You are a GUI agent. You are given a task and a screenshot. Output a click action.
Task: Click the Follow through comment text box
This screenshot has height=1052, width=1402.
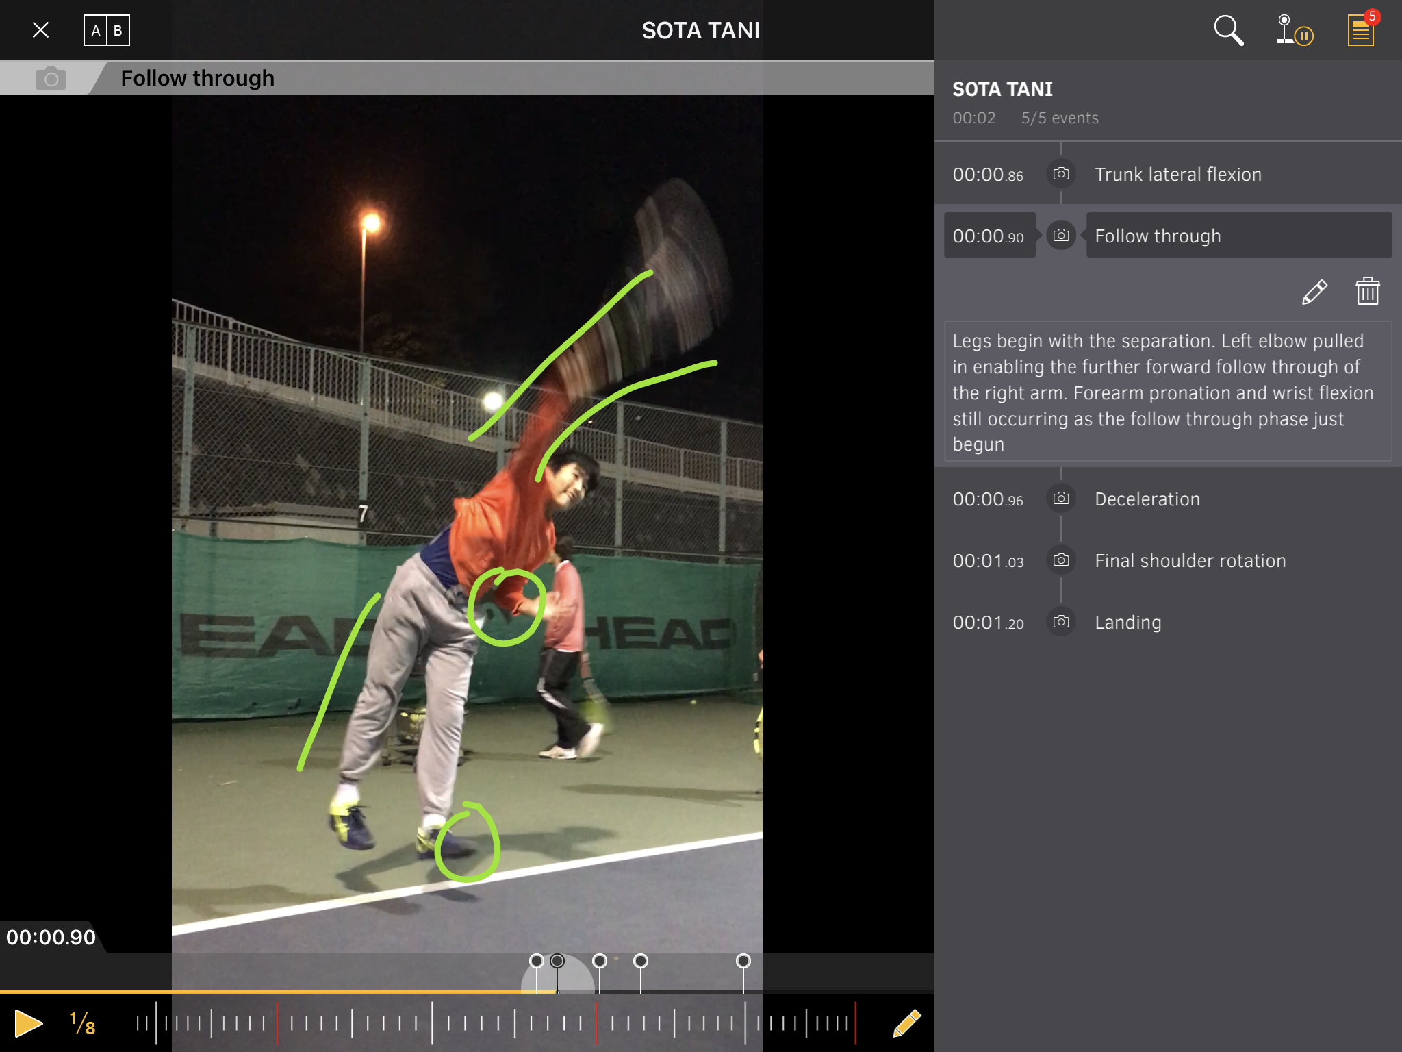[x=1167, y=392]
